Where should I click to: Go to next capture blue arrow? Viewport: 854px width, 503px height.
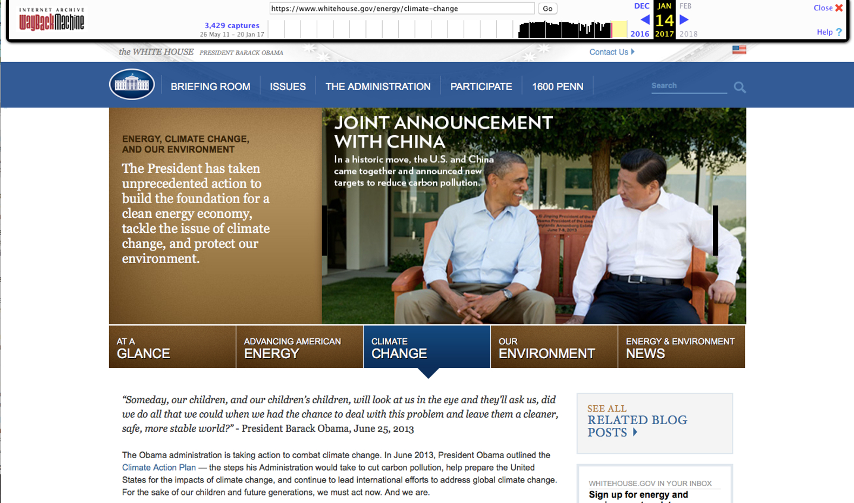pyautogui.click(x=684, y=20)
